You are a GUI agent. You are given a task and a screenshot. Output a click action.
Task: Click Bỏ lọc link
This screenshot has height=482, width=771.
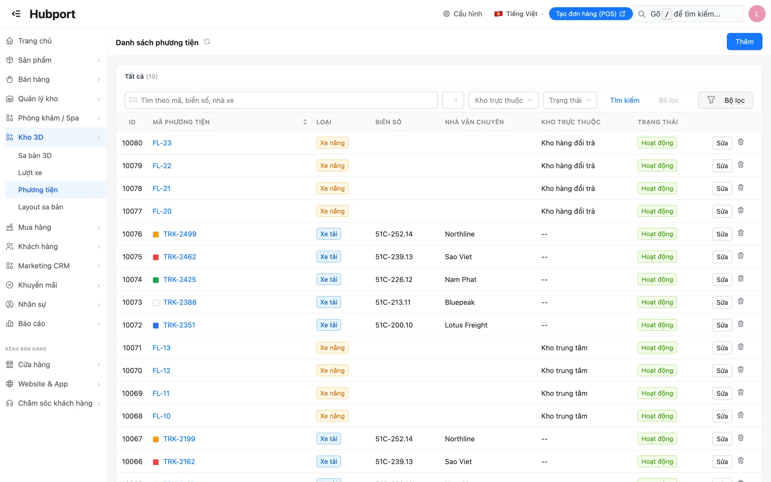click(669, 100)
